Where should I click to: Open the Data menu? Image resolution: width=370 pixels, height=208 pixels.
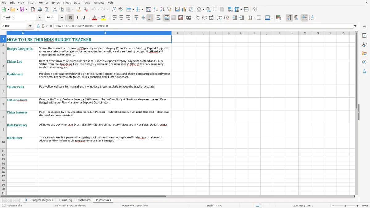click(x=77, y=2)
